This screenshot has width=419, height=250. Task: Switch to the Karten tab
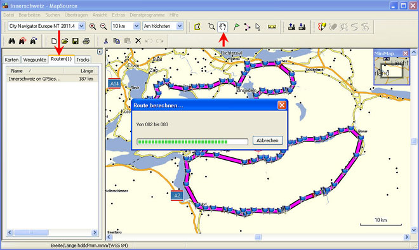pos(11,60)
